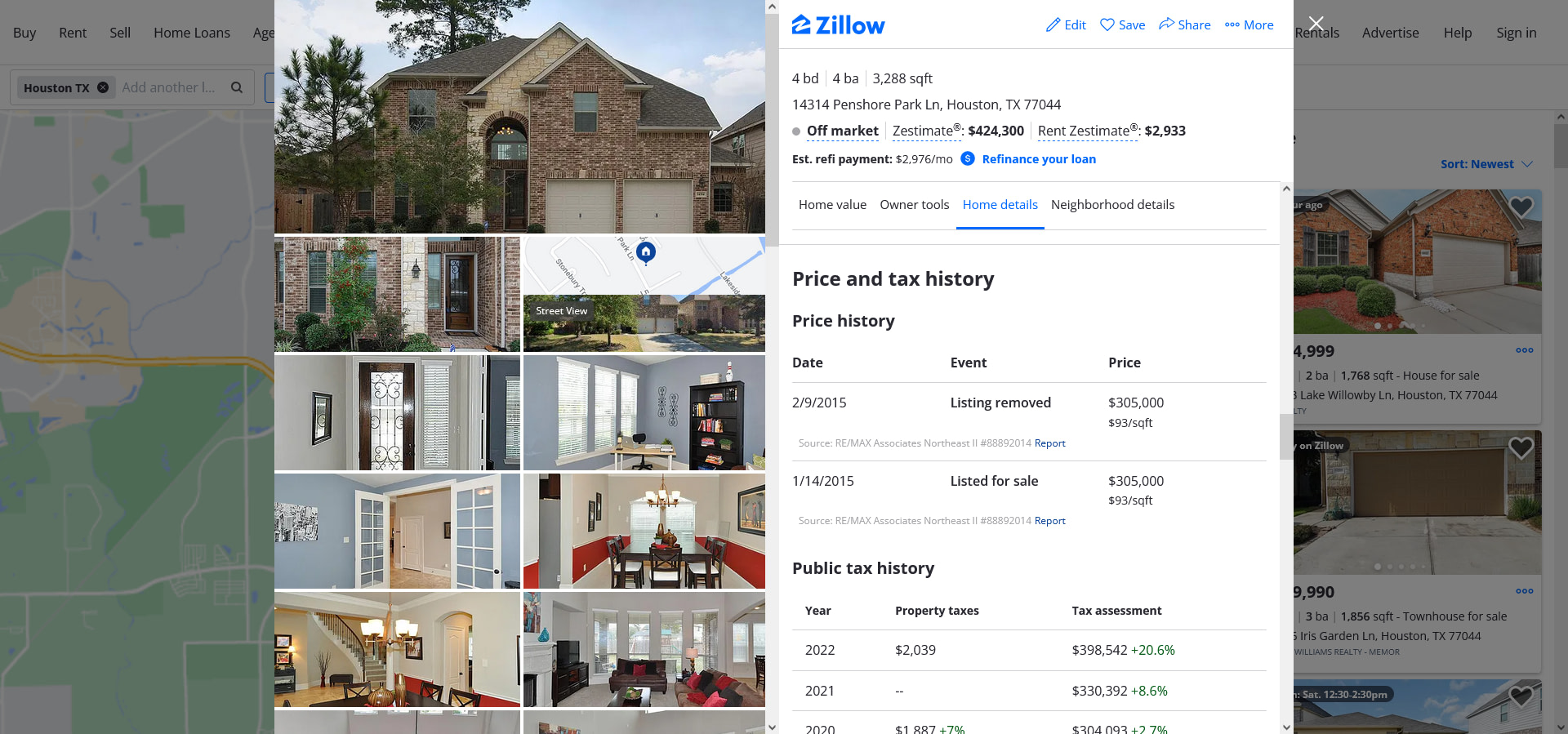Viewport: 1568px width, 734px height.
Task: Click the details panel scrollbar thumb
Action: [x=1286, y=437]
